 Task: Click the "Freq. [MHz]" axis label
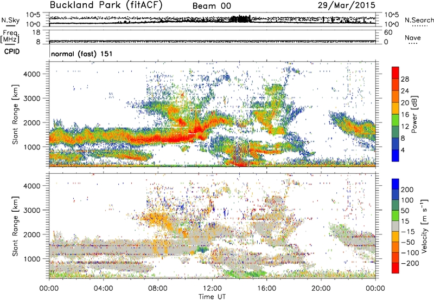(10, 37)
